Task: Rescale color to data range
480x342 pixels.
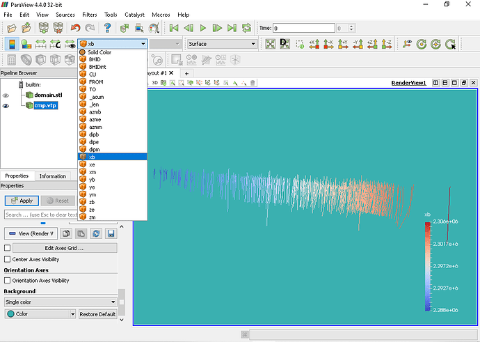Action: [41, 44]
